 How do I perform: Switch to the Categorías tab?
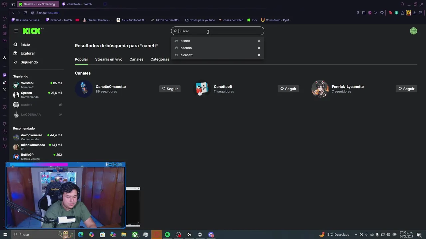160,59
